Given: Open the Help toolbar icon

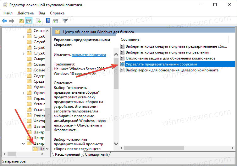Looking at the screenshot, I should 48,21.
